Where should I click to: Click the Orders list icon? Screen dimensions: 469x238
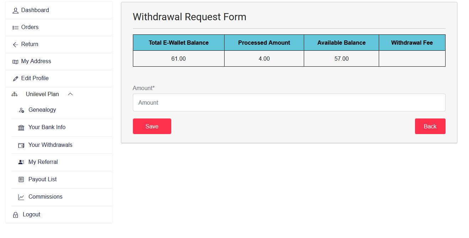point(15,27)
